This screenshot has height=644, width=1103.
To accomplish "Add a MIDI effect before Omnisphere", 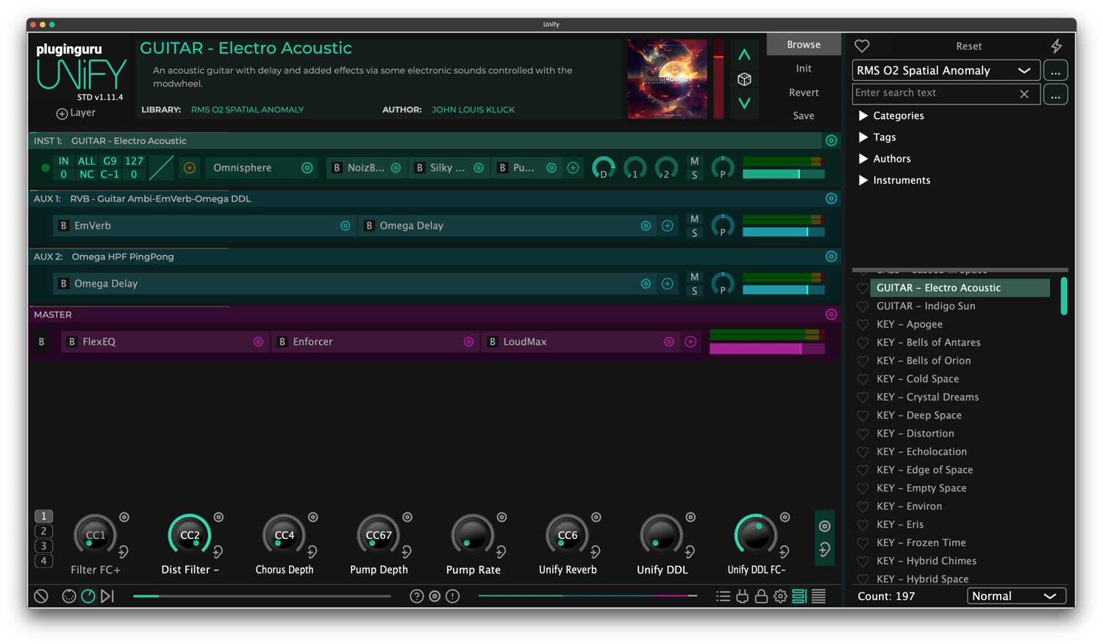I will tap(190, 168).
